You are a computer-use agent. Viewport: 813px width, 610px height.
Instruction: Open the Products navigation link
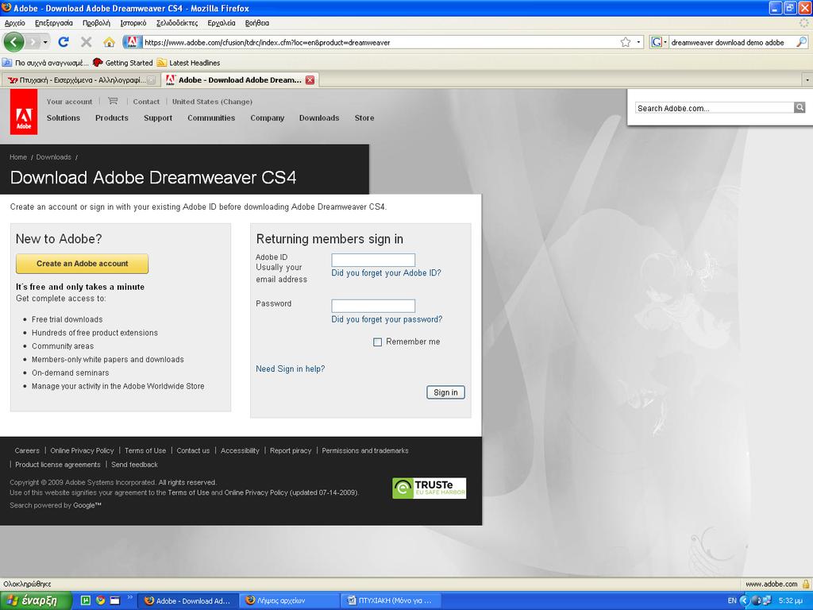click(111, 118)
